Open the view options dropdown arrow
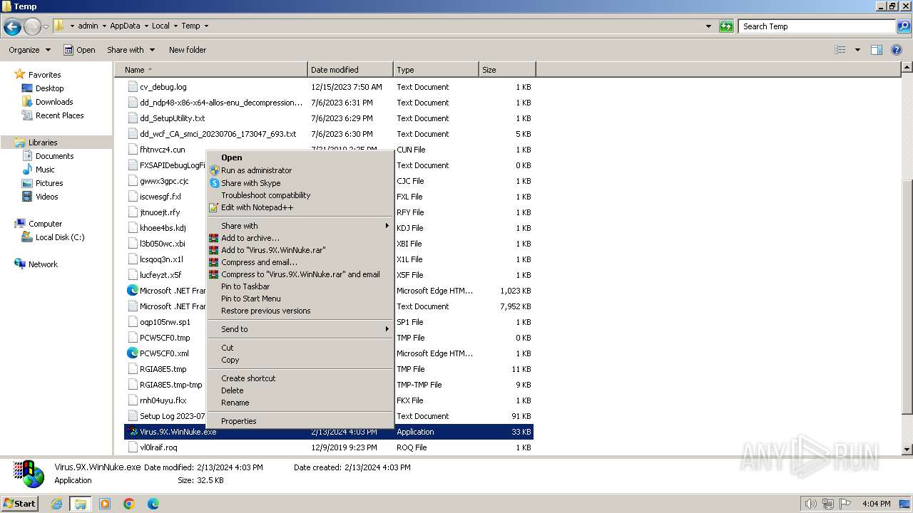The width and height of the screenshot is (913, 513). click(x=857, y=50)
